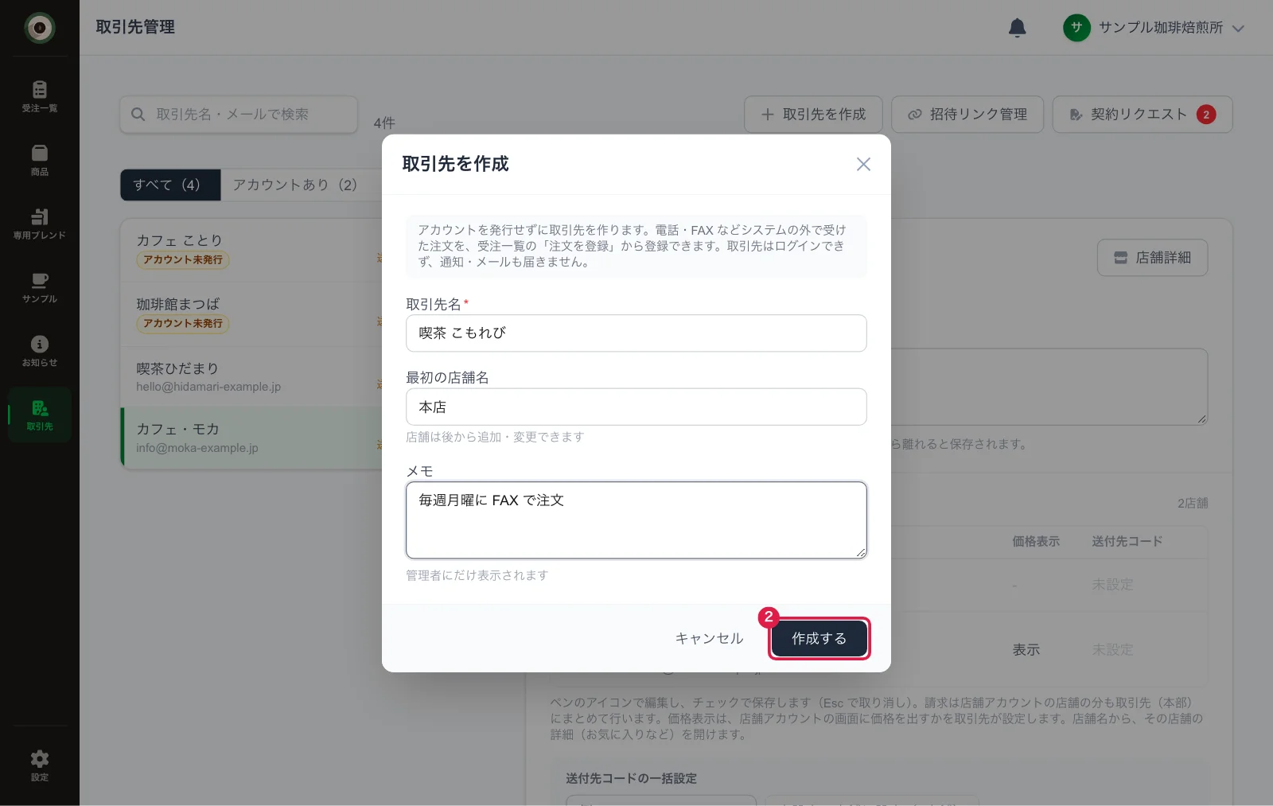This screenshot has height=806, width=1273.
Task: Open the notification bell
Action: [x=1017, y=28]
